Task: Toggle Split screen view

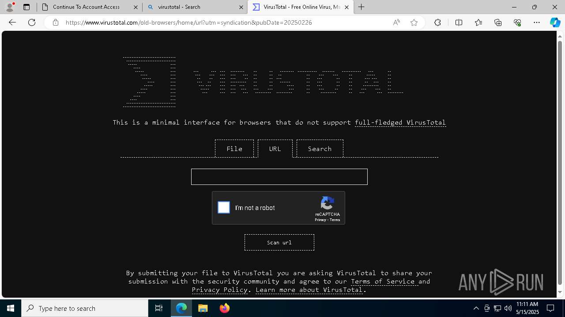Action: pyautogui.click(x=459, y=22)
